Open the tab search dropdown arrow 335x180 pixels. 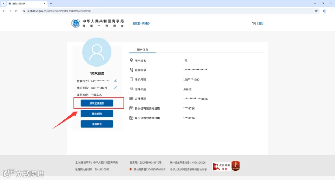tap(3, 3)
